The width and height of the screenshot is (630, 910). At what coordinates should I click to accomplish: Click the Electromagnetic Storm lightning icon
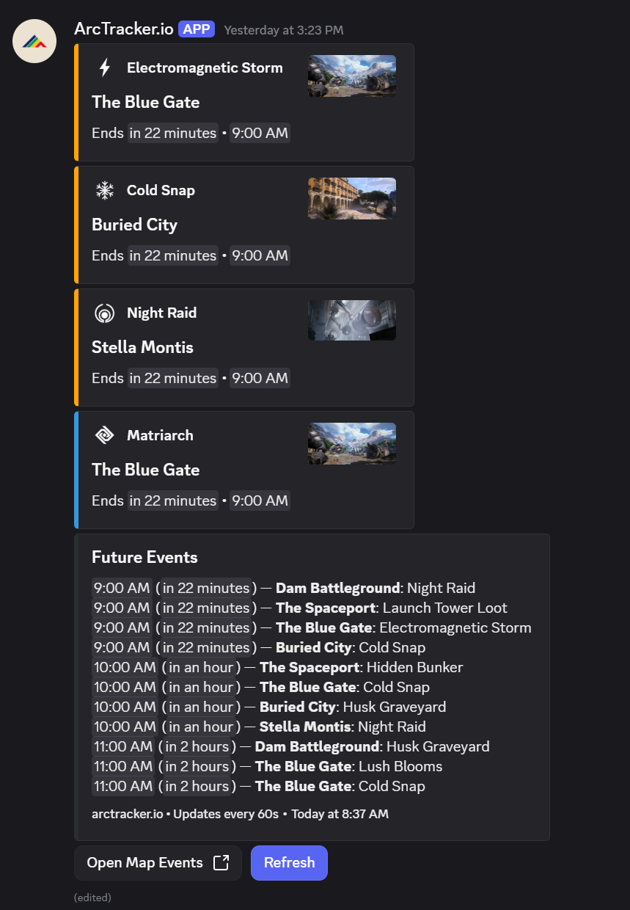(x=104, y=68)
